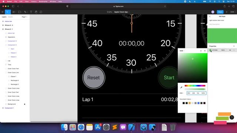Click Drafts breadcrumb link

coord(109,12)
